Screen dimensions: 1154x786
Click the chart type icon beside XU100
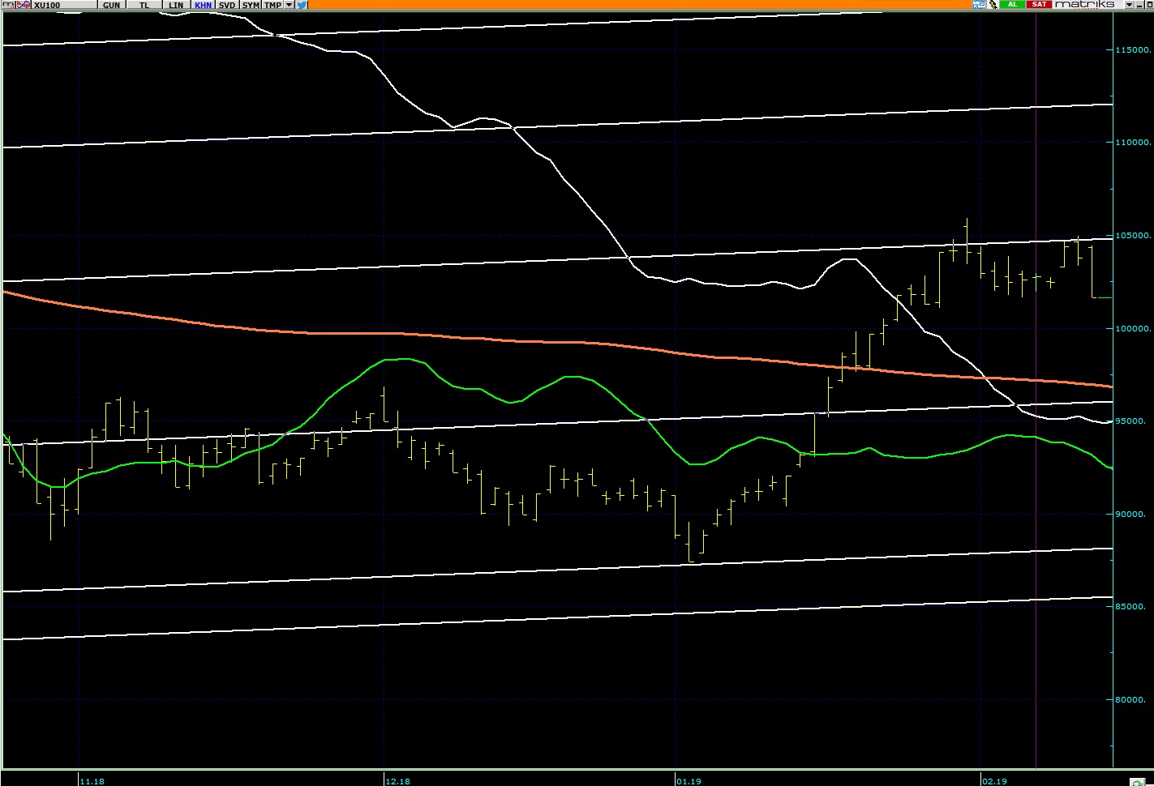8,5
